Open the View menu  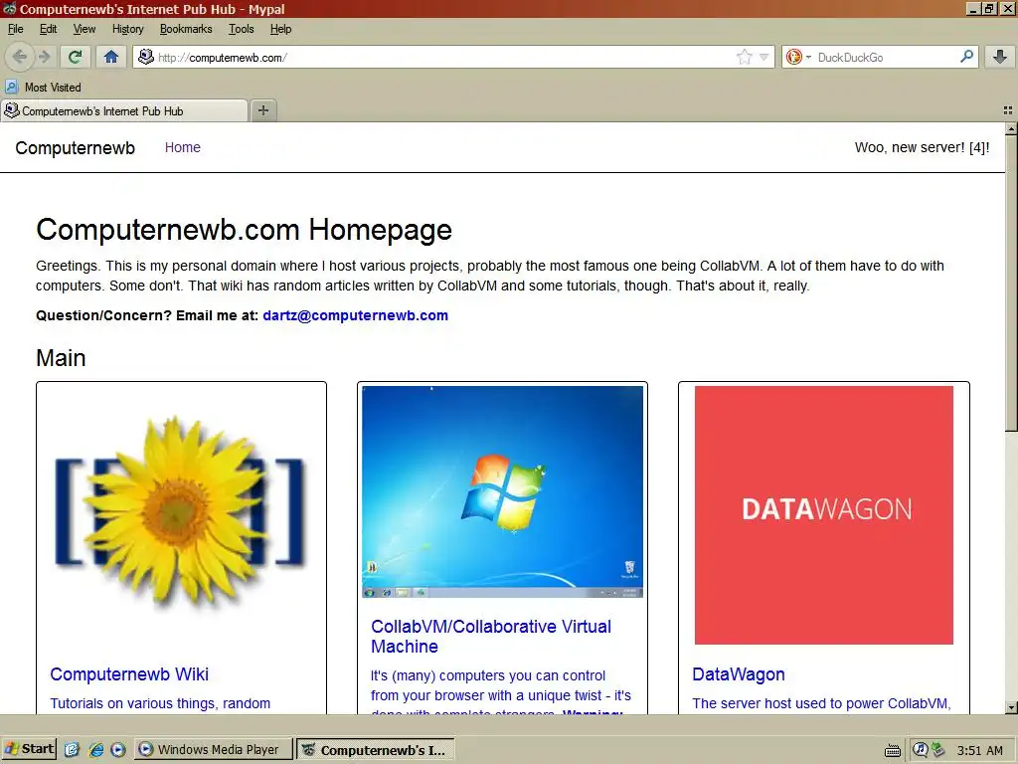pos(85,29)
